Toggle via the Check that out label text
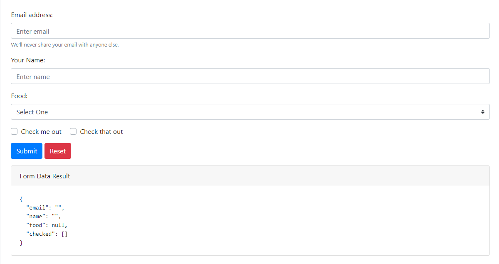Screen dimensions: 499x264 click(101, 132)
